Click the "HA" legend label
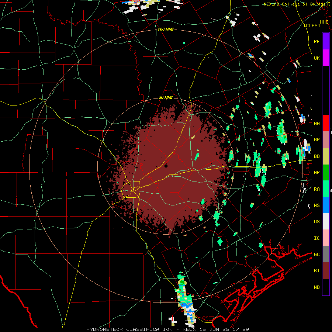 [317, 123]
